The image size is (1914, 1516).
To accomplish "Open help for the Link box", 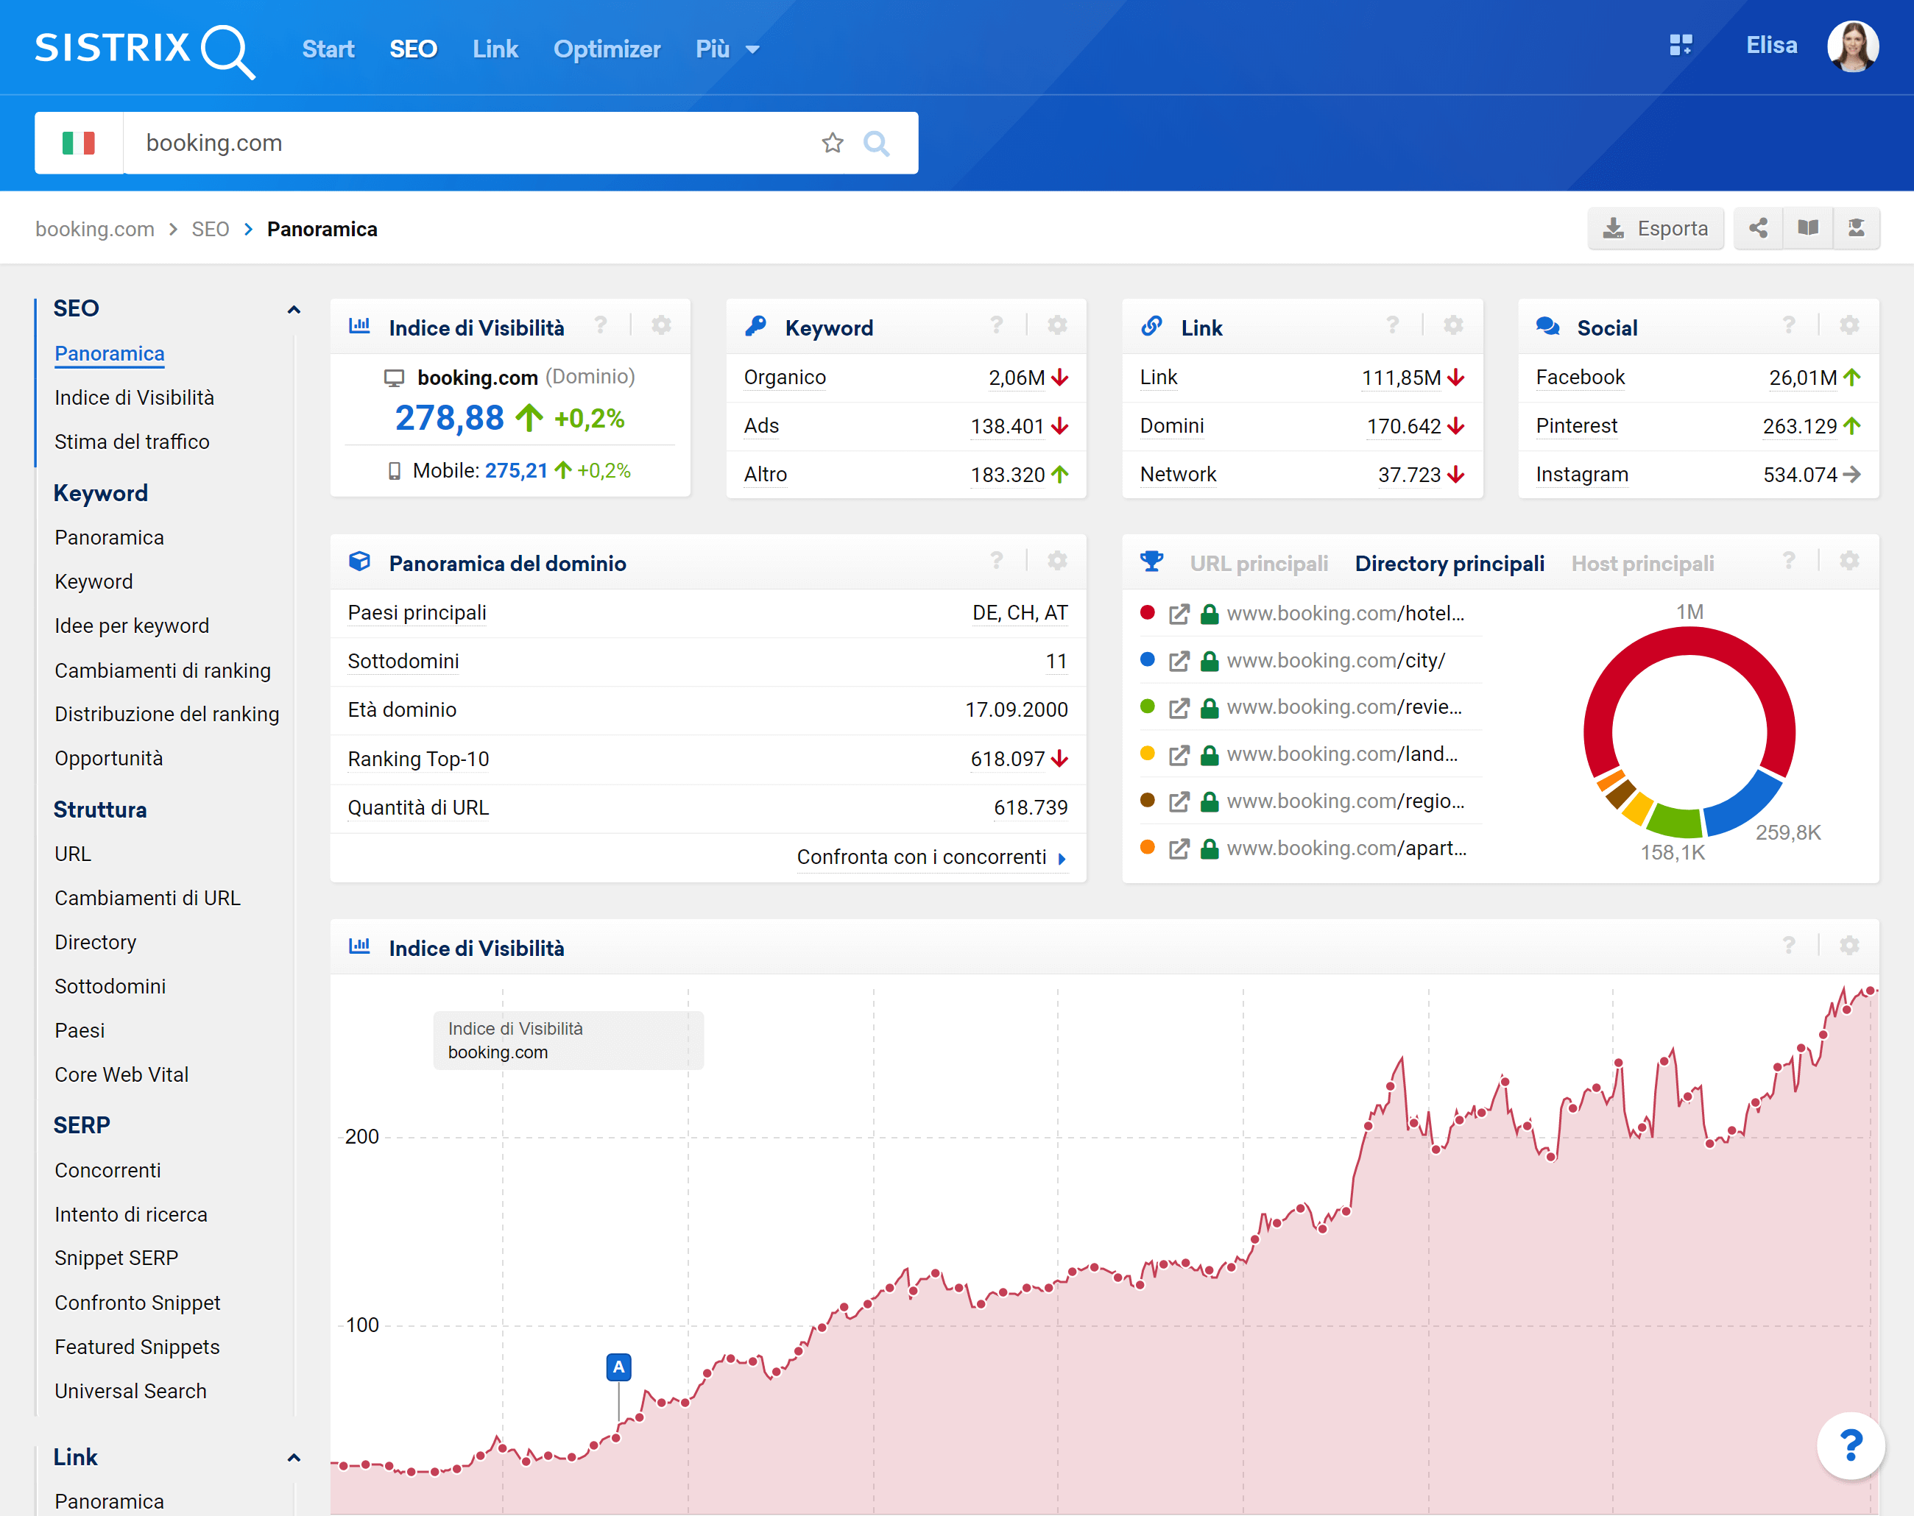I will point(1393,326).
